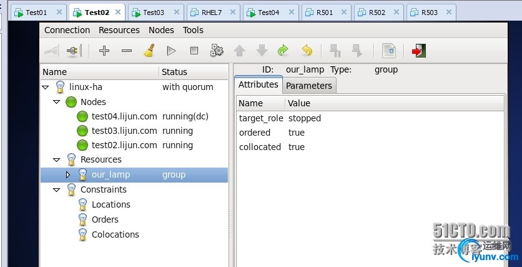Viewport: 522px width, 267px height.
Task: Open the document view toolbar icon
Action: (388, 51)
